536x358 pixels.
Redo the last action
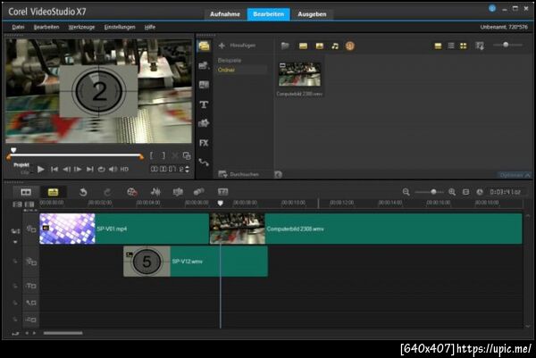[107, 192]
